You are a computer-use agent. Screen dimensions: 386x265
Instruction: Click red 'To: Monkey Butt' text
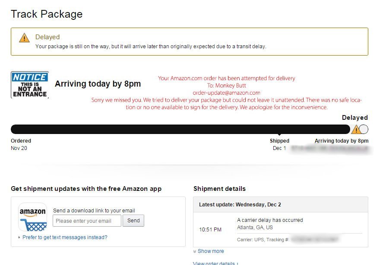[227, 85]
